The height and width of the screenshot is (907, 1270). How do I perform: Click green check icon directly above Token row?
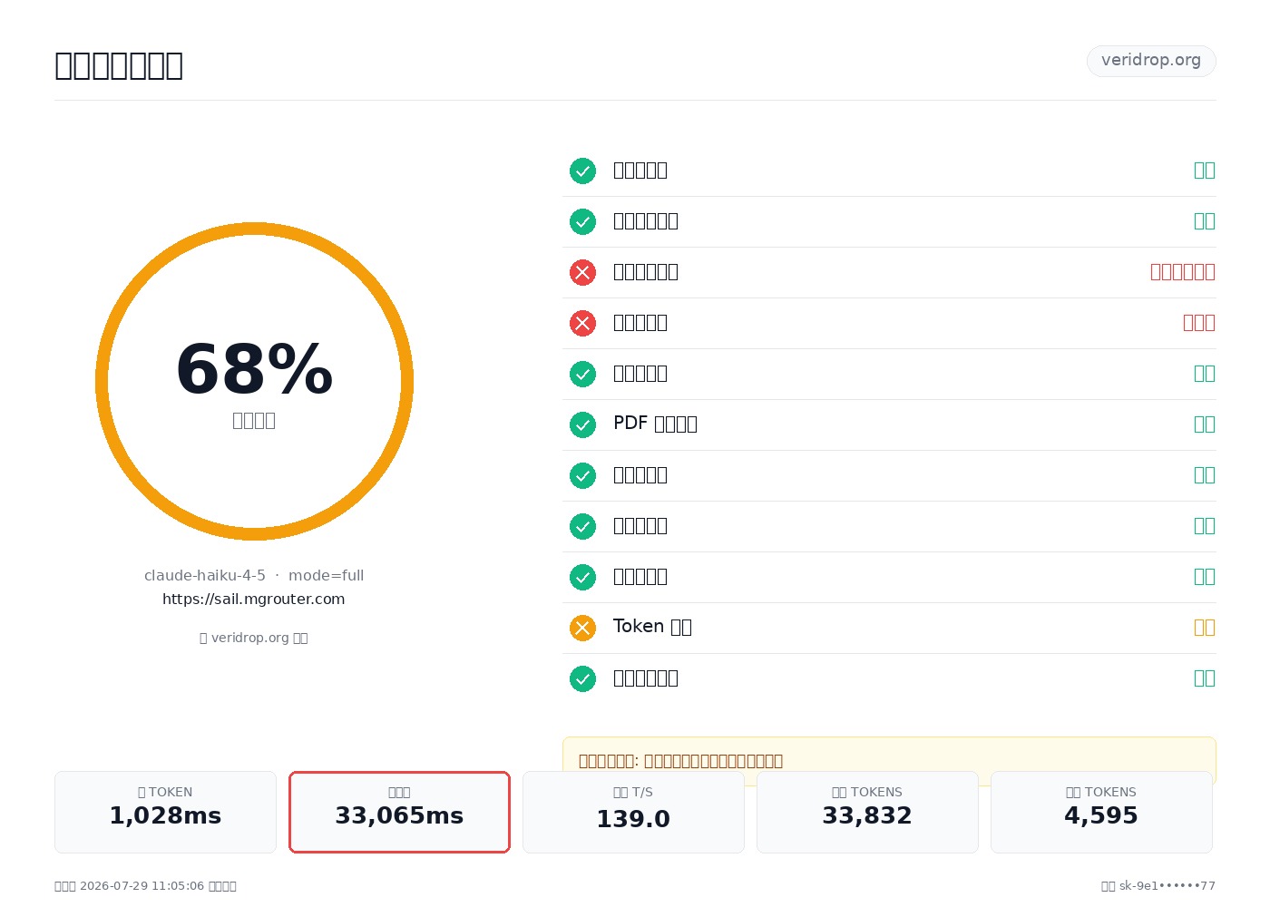[x=582, y=577]
